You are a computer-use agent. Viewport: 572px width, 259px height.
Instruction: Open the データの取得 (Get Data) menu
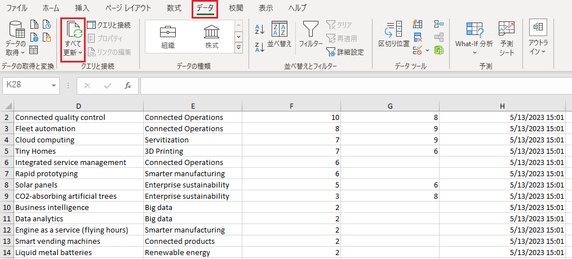[x=15, y=38]
